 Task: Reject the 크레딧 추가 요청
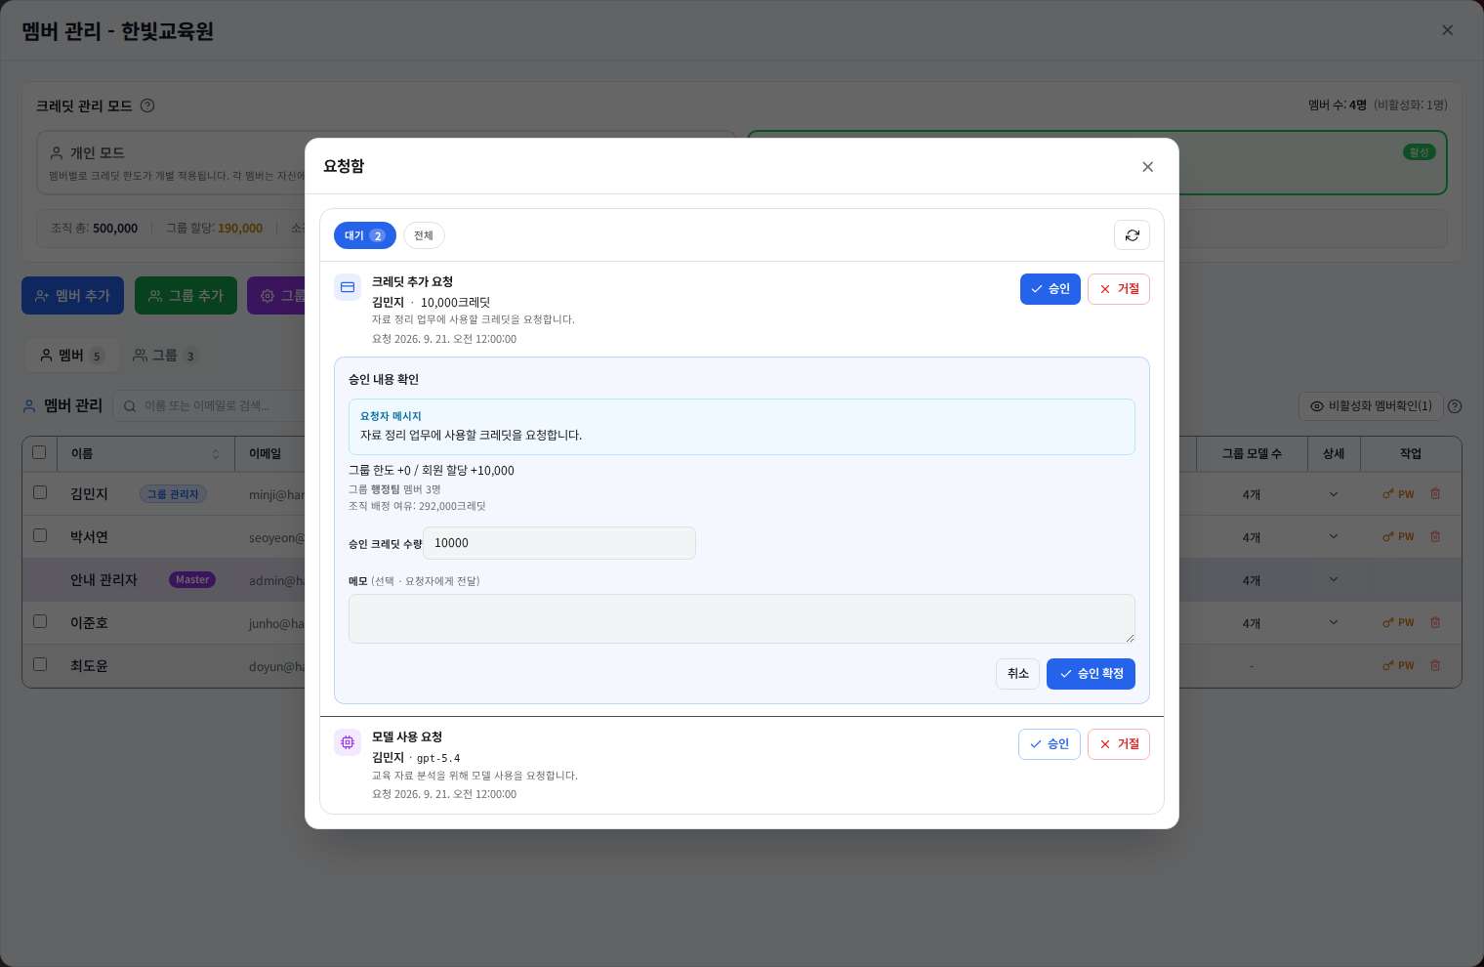[x=1119, y=289]
